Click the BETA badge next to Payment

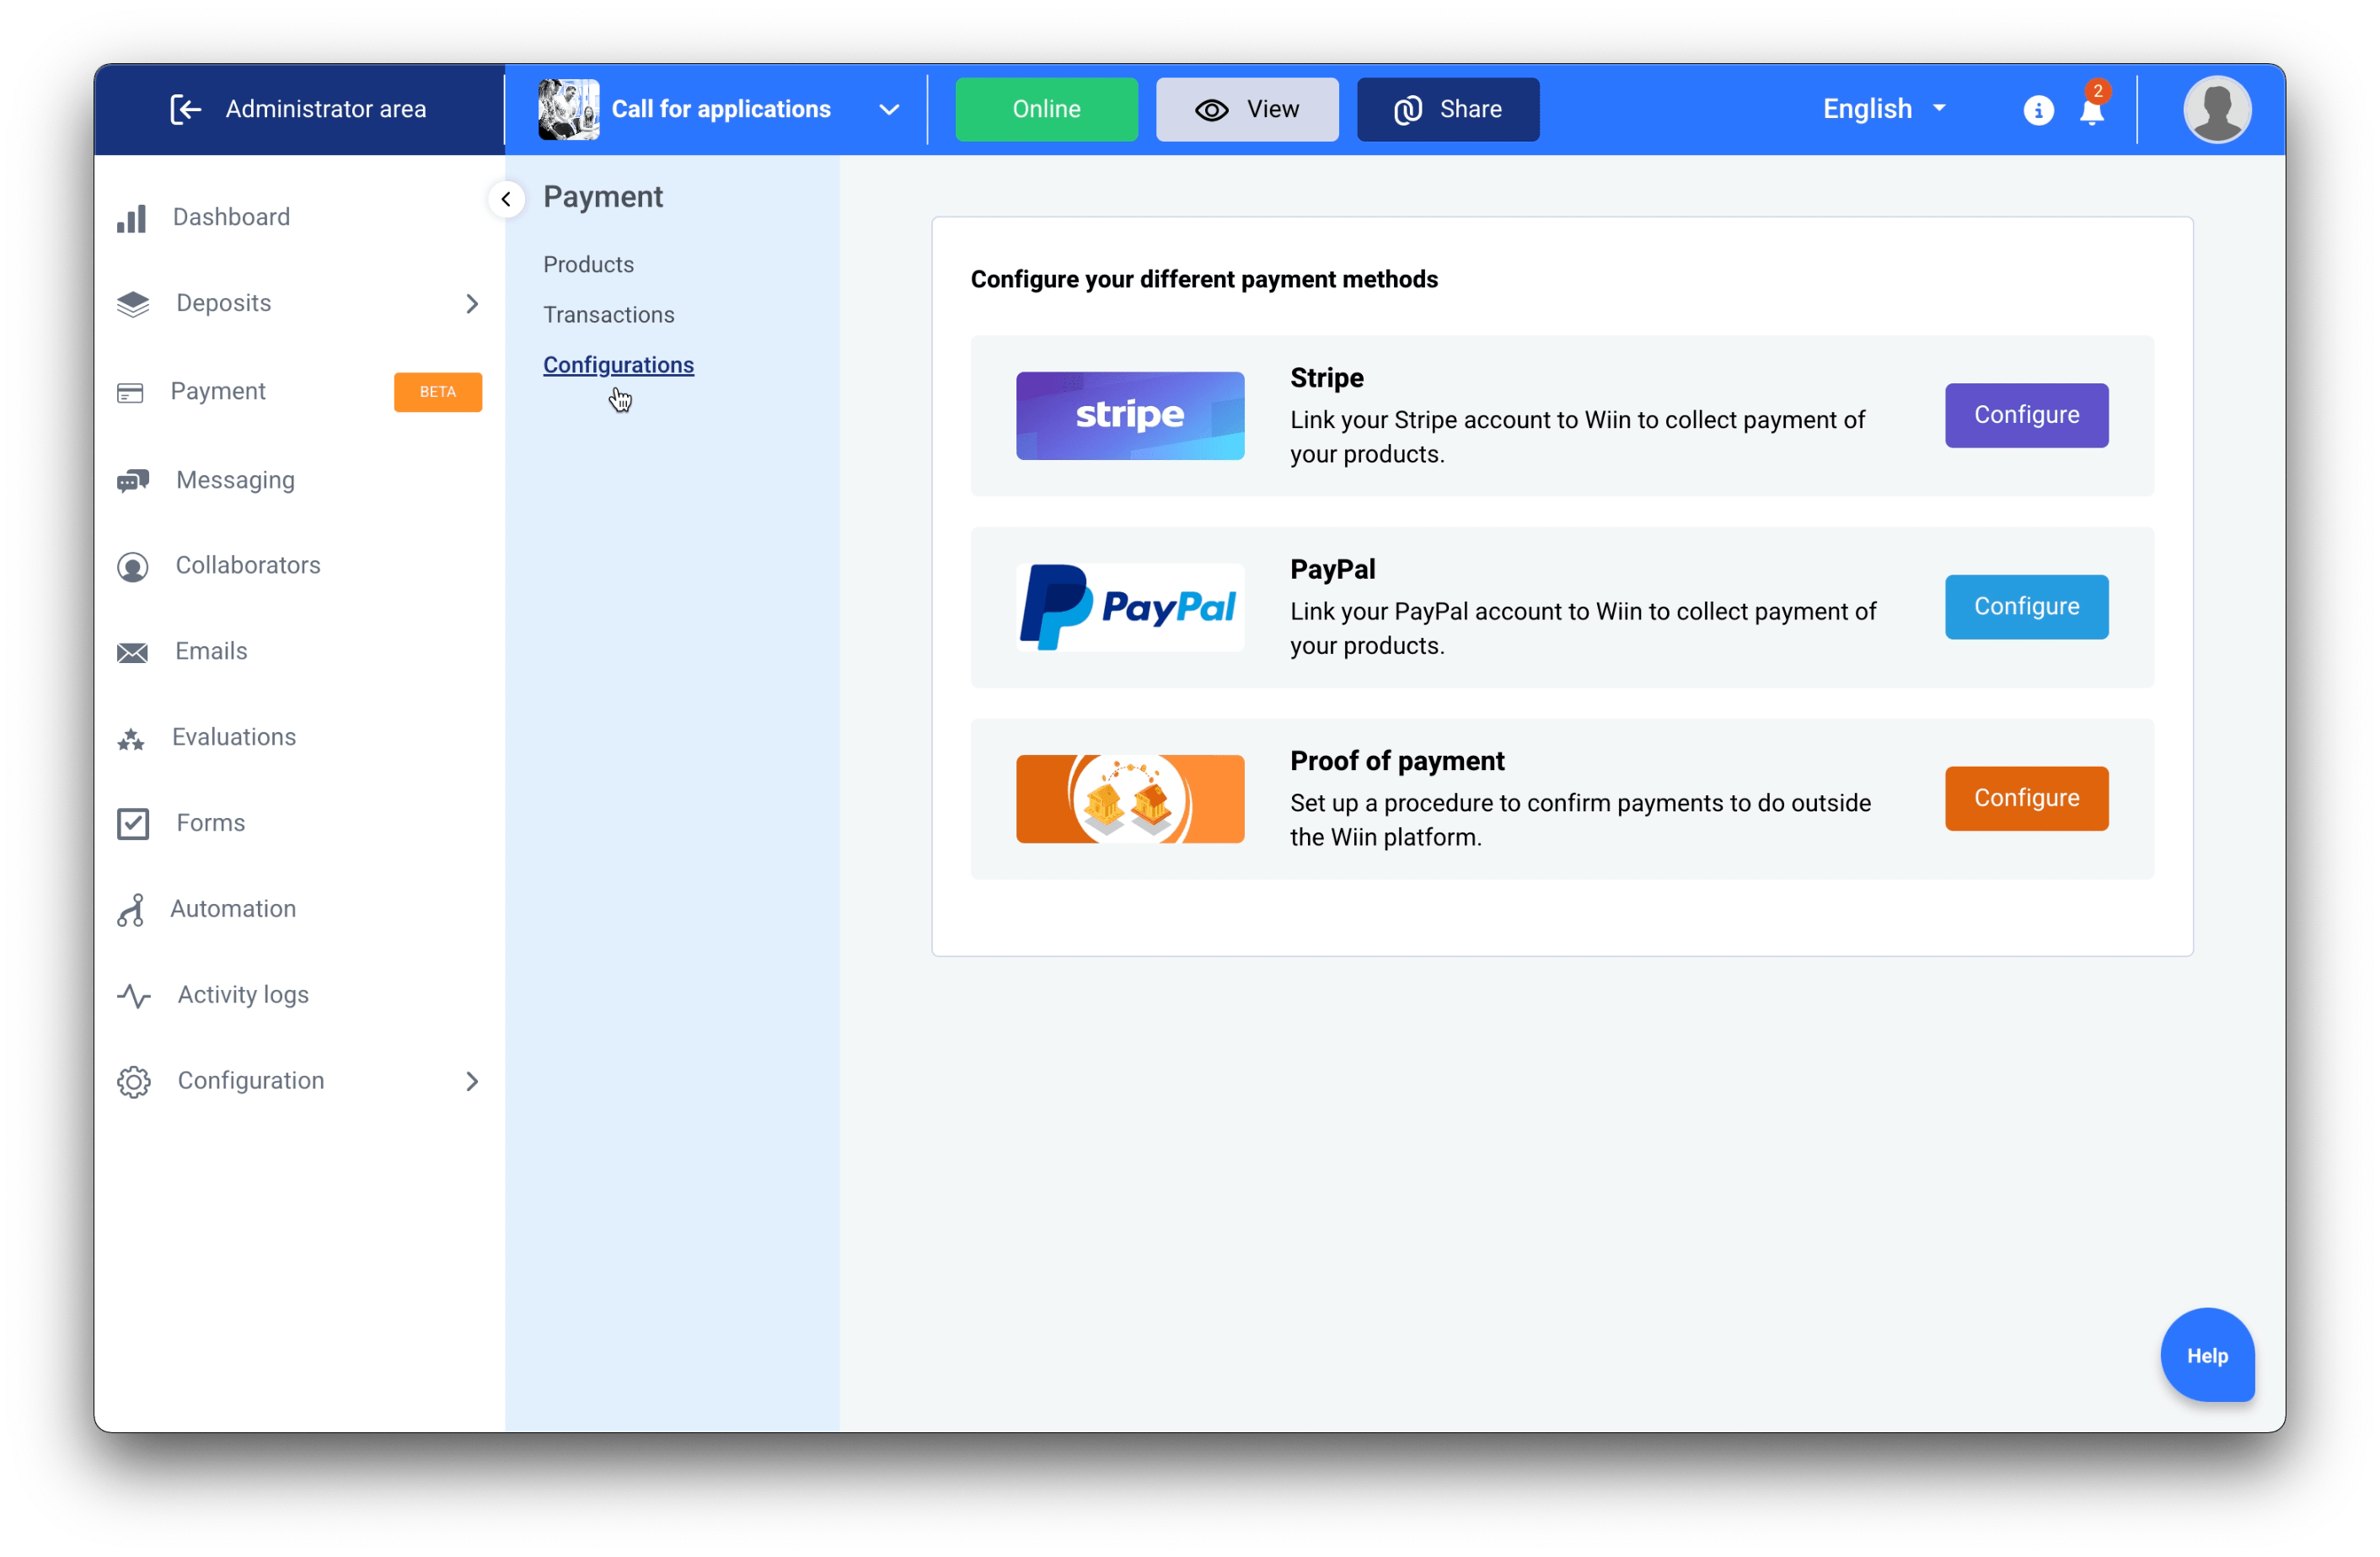(x=437, y=392)
